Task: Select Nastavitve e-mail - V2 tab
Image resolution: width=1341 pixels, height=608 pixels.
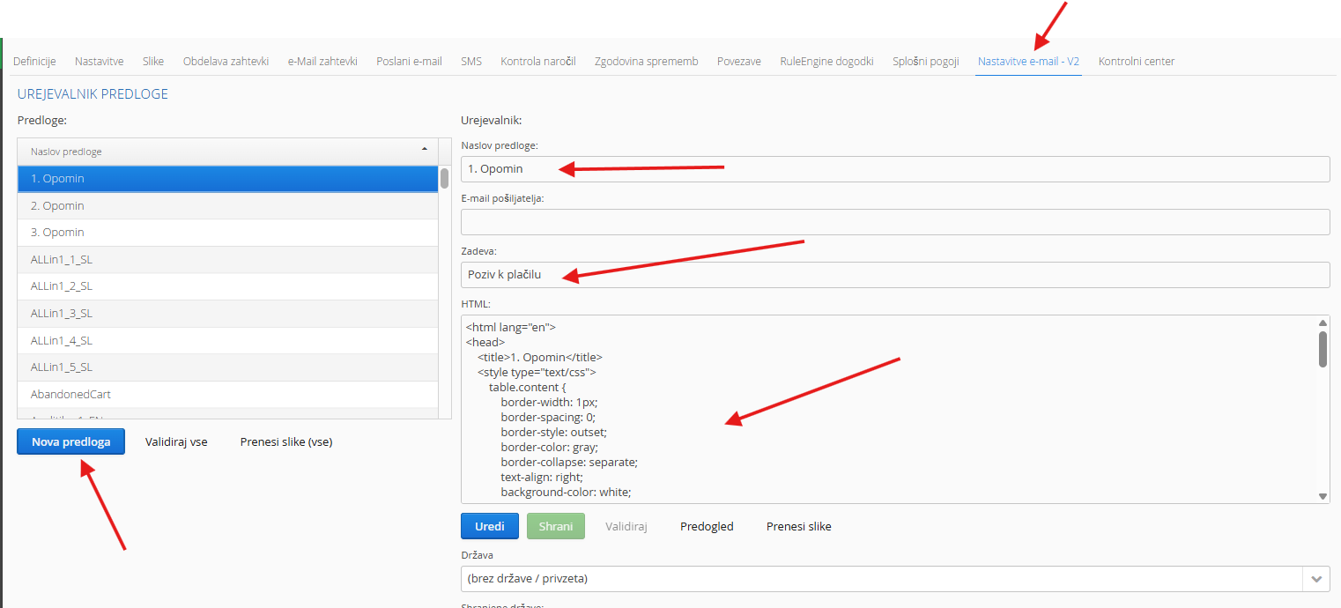Action: [1028, 61]
